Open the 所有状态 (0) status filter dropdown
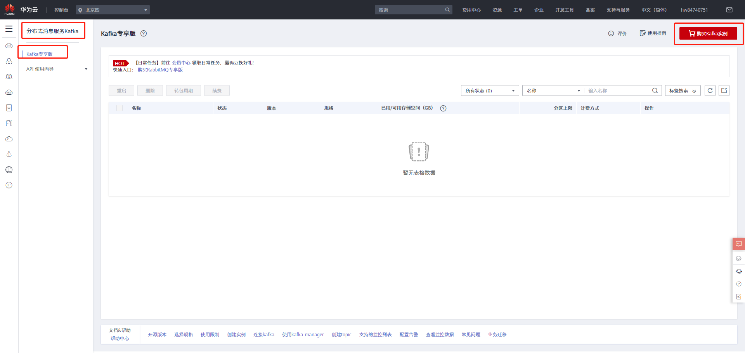The image size is (745, 353). pos(490,90)
